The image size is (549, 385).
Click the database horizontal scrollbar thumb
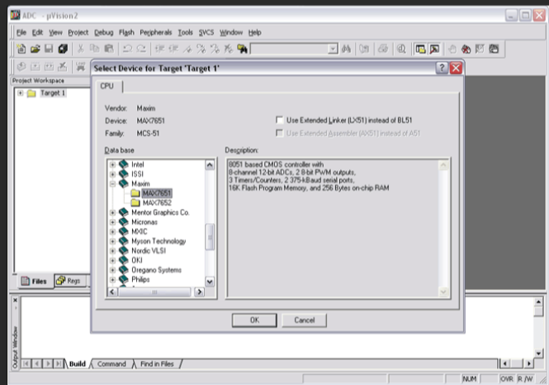154,292
